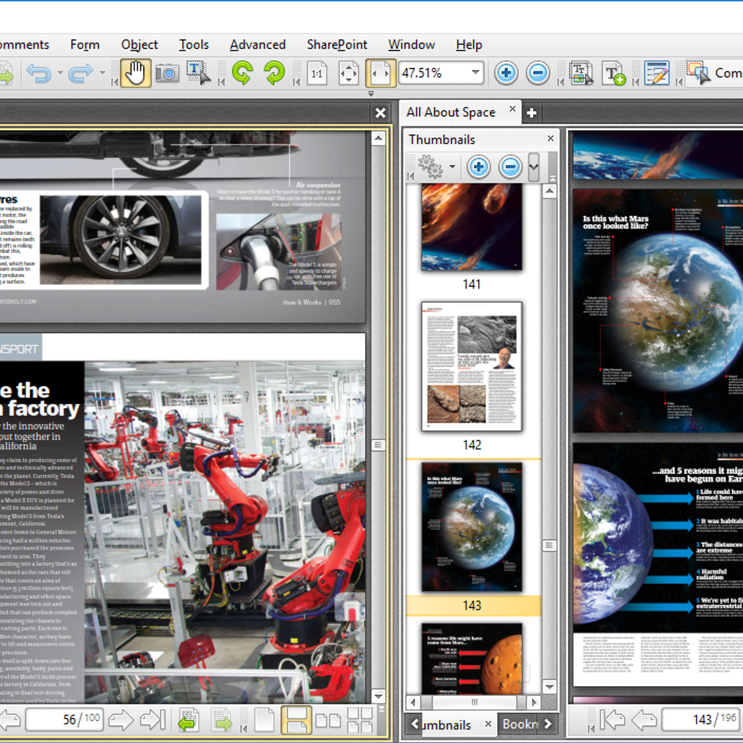Screen dimensions: 743x743
Task: Zoom in on the document
Action: [x=505, y=73]
